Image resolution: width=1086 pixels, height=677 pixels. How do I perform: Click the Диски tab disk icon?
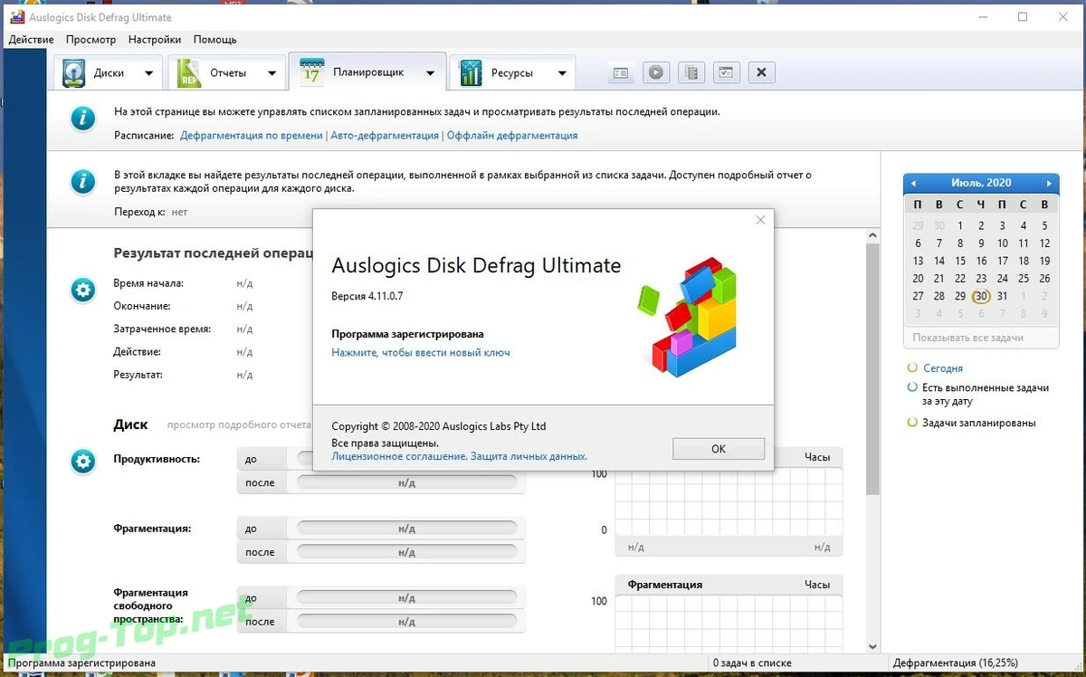pos(73,72)
